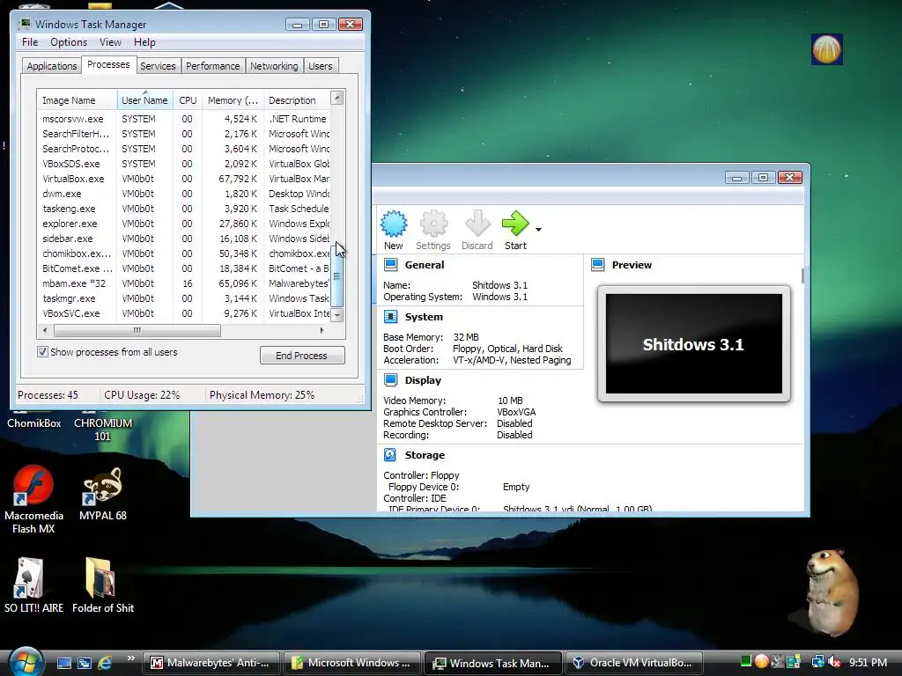Viewport: 902px width, 676px height.
Task: Click the 9:51 PM taskbar clock
Action: 868,662
